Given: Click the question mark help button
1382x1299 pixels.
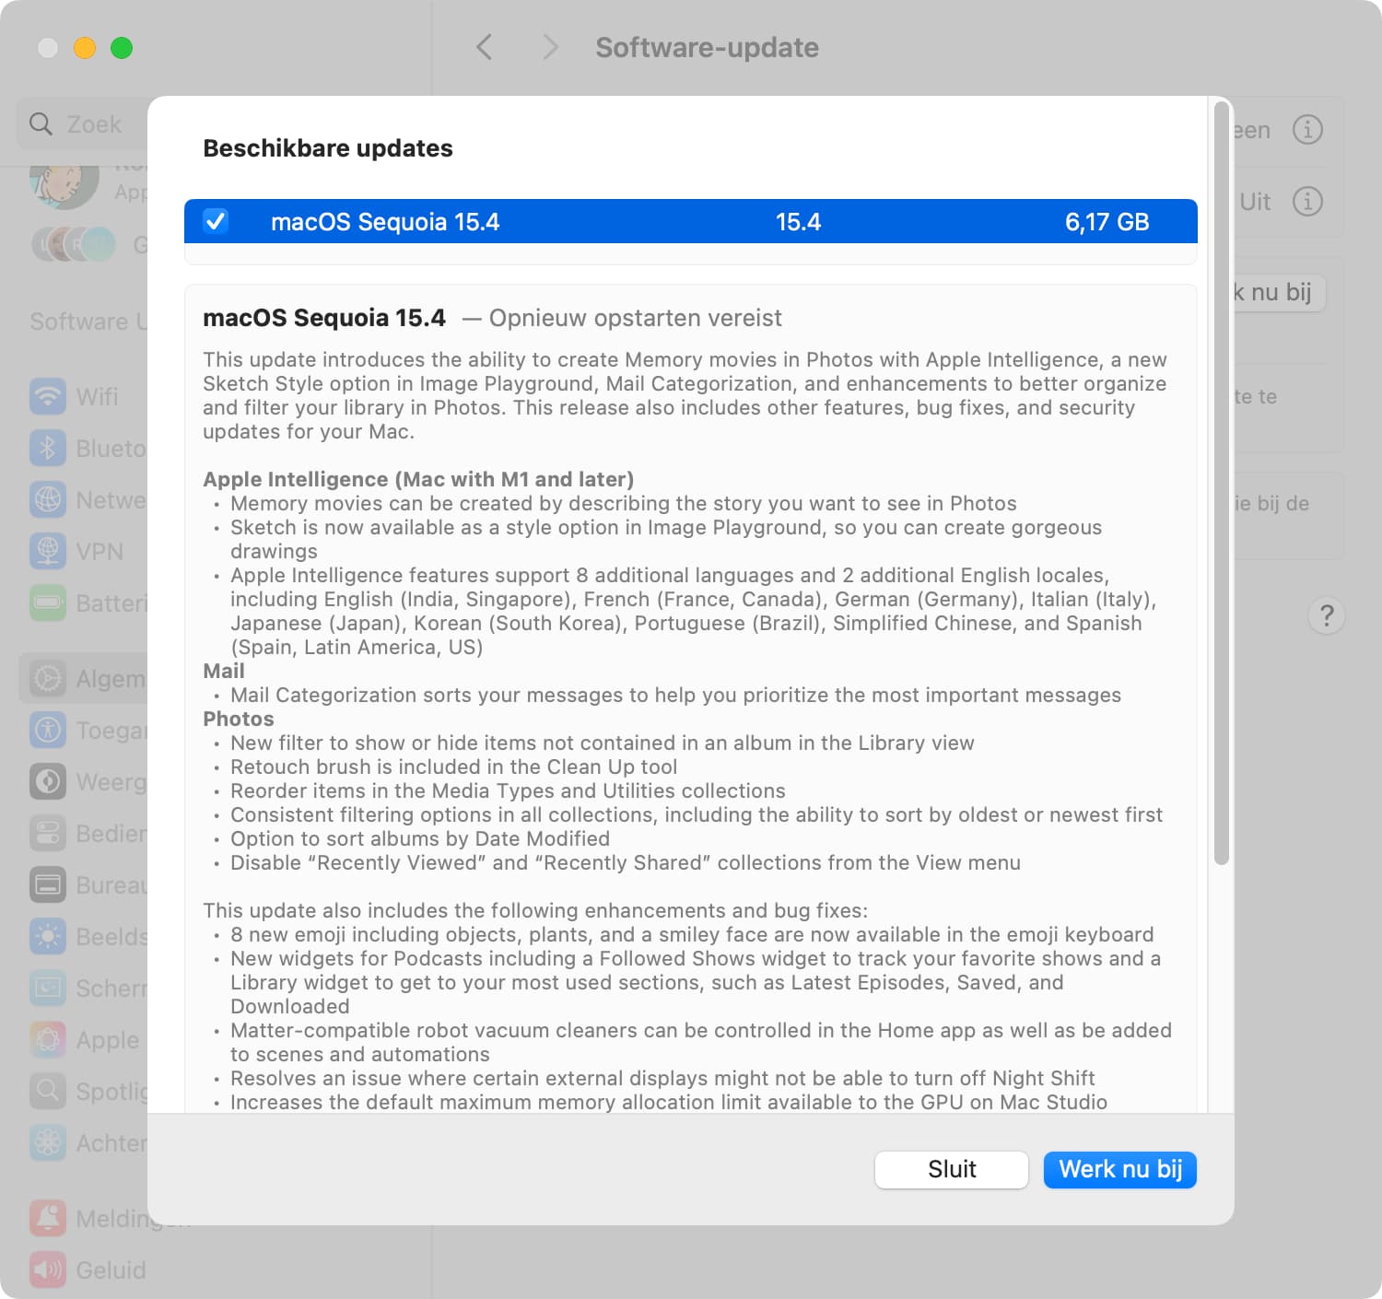Looking at the screenshot, I should pos(1327,615).
